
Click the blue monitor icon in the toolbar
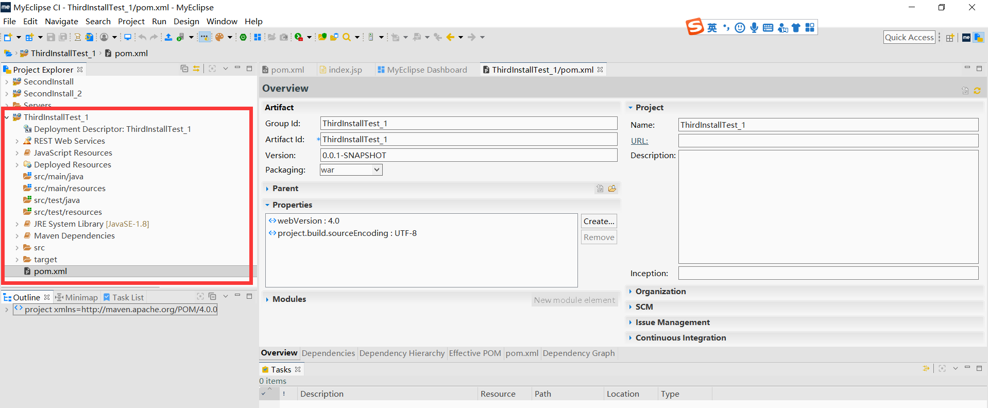pos(127,37)
